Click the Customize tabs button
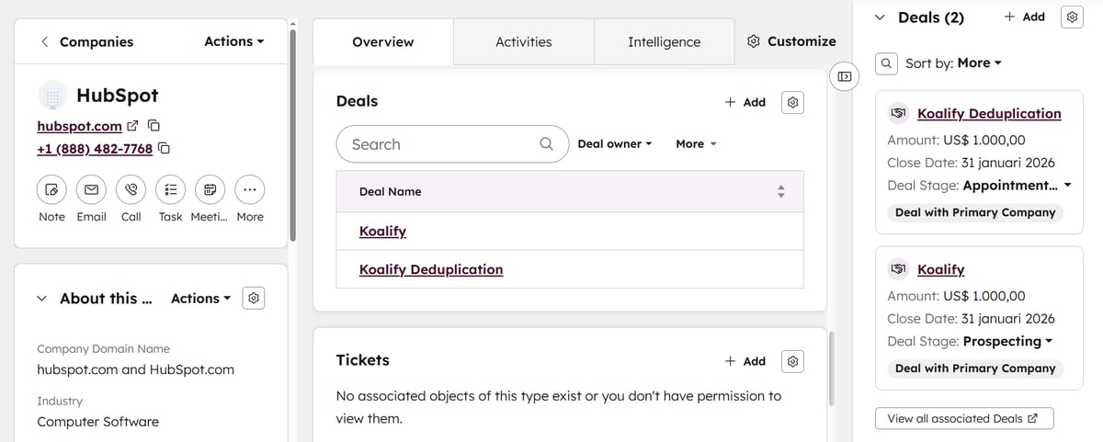The image size is (1103, 442). 791,41
